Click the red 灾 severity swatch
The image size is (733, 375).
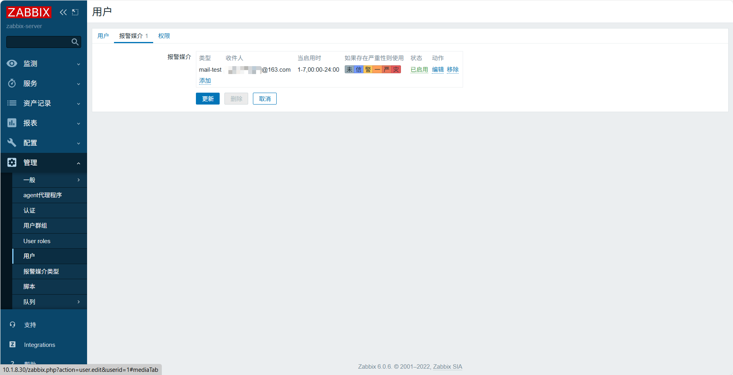tap(396, 70)
